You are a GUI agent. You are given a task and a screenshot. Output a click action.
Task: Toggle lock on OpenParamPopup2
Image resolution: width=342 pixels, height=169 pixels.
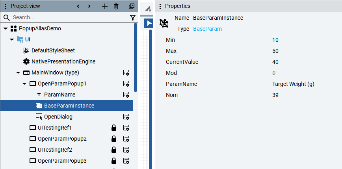(x=113, y=139)
